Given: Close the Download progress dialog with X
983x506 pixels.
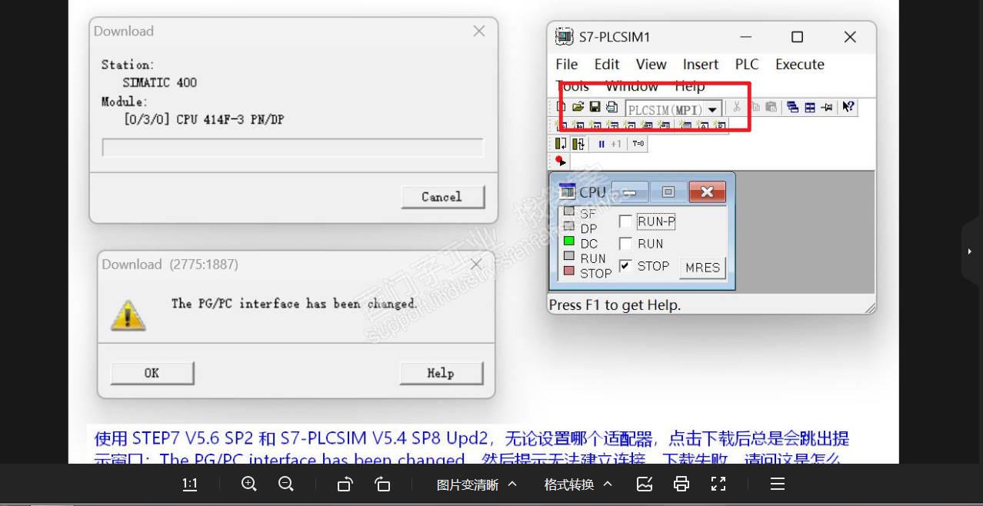Looking at the screenshot, I should coord(479,32).
